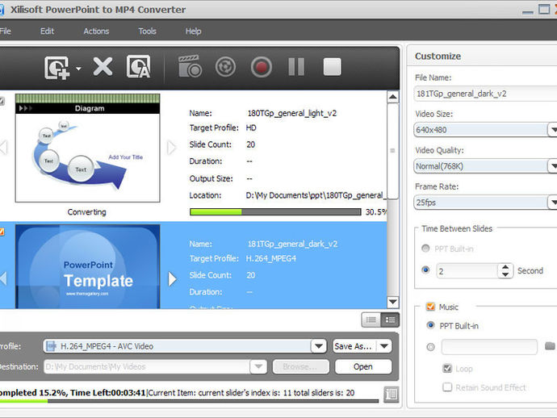Select PPT Built-in under Time Between Slides
Viewport: 557px width, 418px height.
tap(425, 249)
